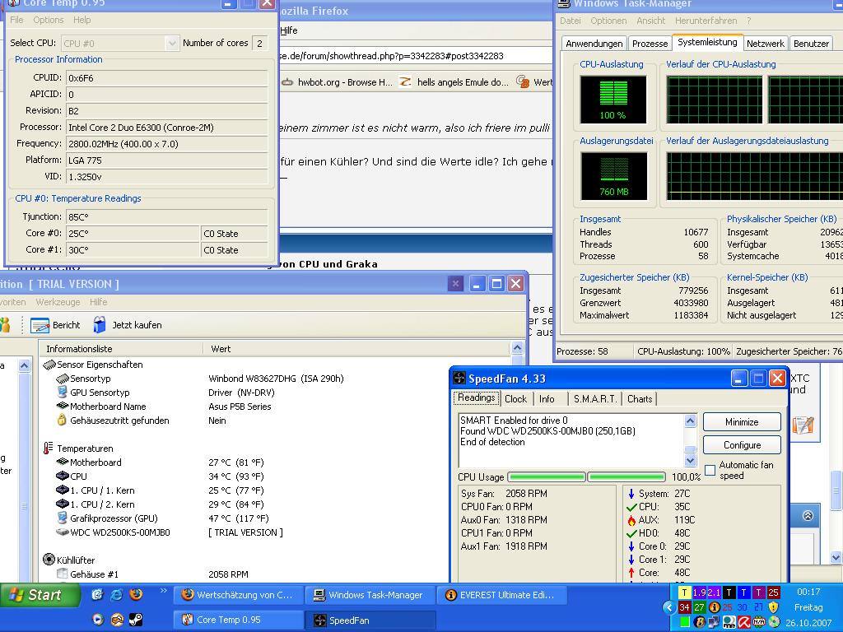Switch to Core Temp 0.95 taskbar button
Image resolution: width=843 pixels, height=632 pixels.
tap(238, 620)
